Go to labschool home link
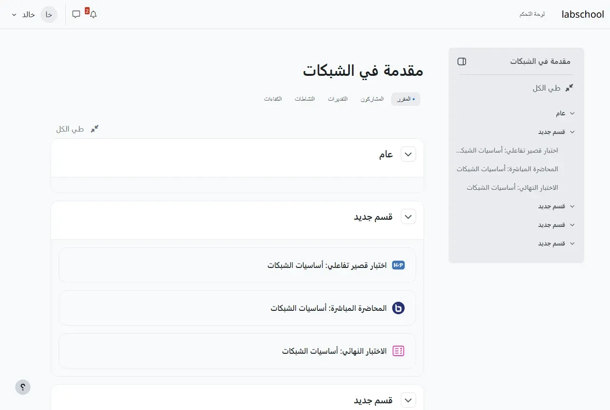Viewport: 610px width, 410px height. 583,14
